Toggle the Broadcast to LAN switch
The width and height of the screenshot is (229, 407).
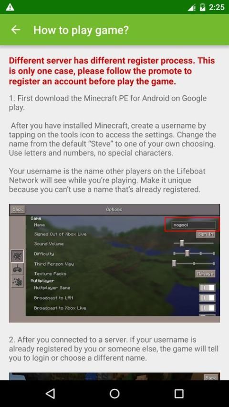coord(207,298)
